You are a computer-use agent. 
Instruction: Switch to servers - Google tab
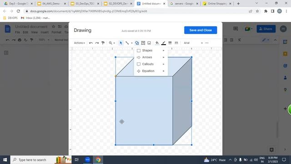click(184, 4)
